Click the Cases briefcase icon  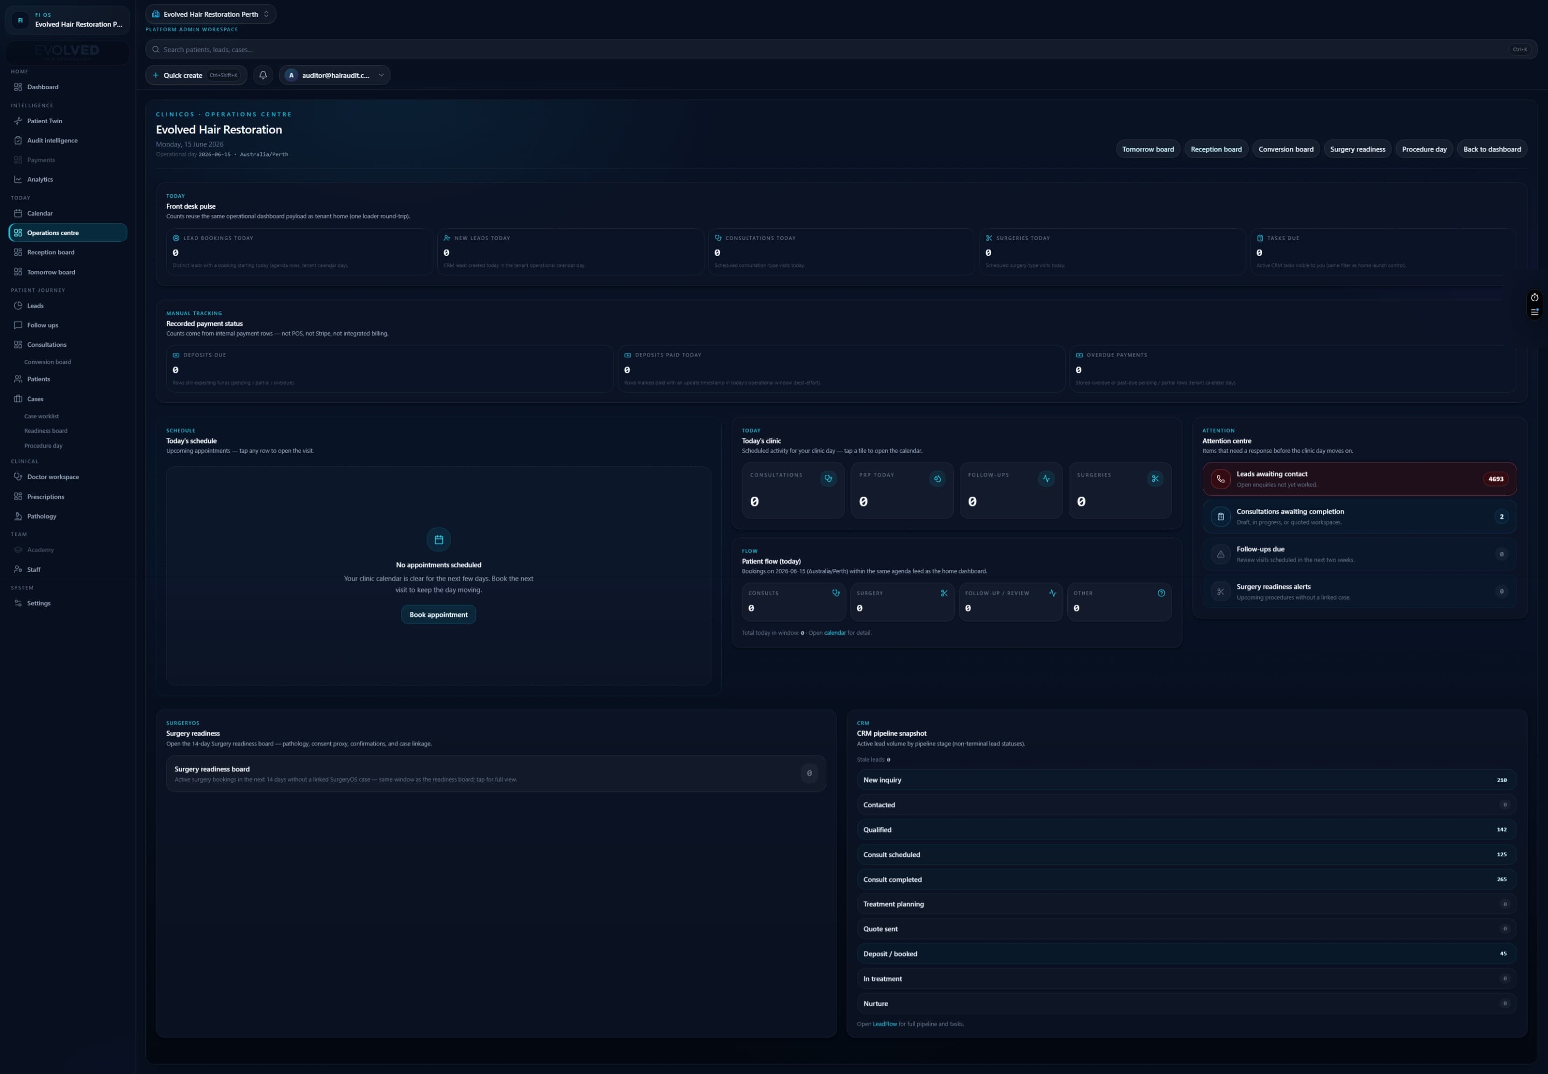tap(18, 399)
